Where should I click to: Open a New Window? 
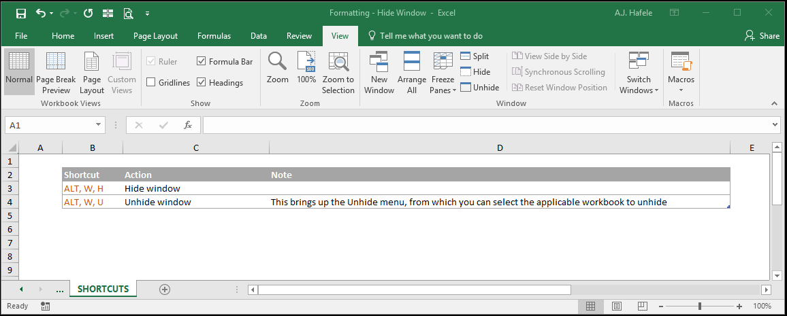pos(379,73)
